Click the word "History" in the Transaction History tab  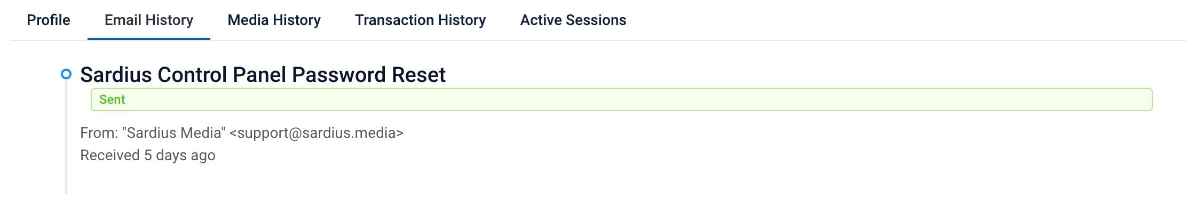pos(462,20)
